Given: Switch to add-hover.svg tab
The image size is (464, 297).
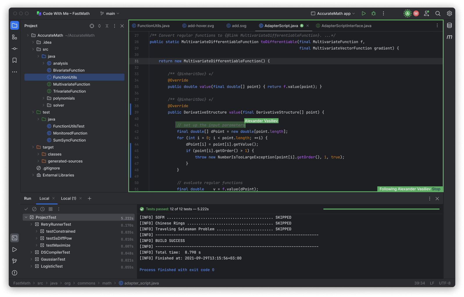Looking at the screenshot, I should tap(198, 26).
